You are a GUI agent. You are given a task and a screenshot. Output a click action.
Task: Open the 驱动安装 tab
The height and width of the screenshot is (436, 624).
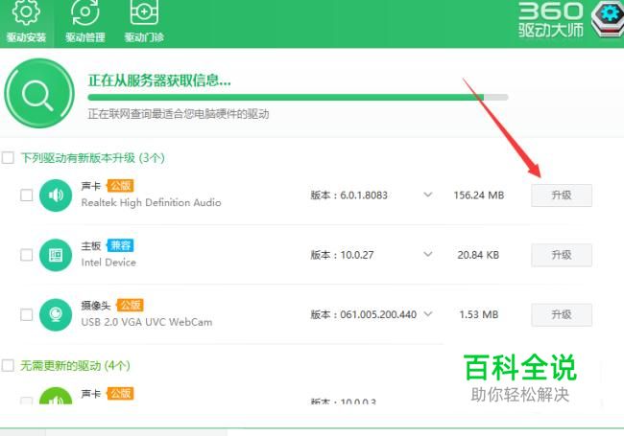click(x=26, y=22)
